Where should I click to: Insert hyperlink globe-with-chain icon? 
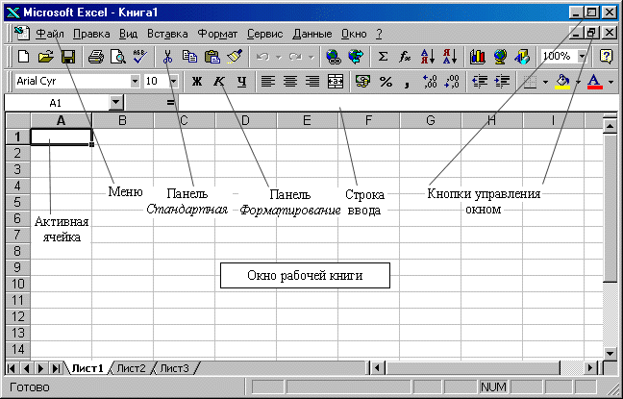click(x=334, y=57)
